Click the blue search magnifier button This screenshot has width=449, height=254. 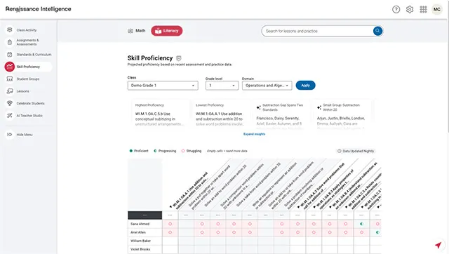pos(377,31)
